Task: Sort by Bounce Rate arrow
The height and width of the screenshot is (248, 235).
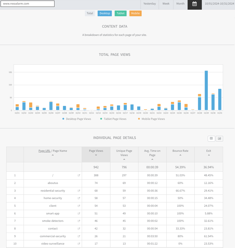Action: [181, 155]
